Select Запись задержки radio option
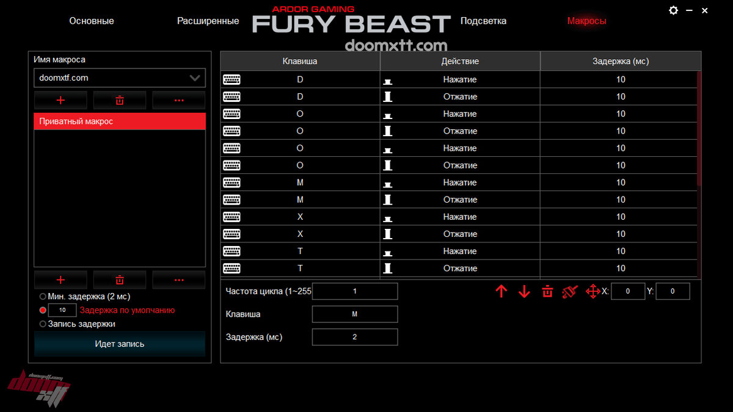Screen dimensions: 733x412 point(43,324)
